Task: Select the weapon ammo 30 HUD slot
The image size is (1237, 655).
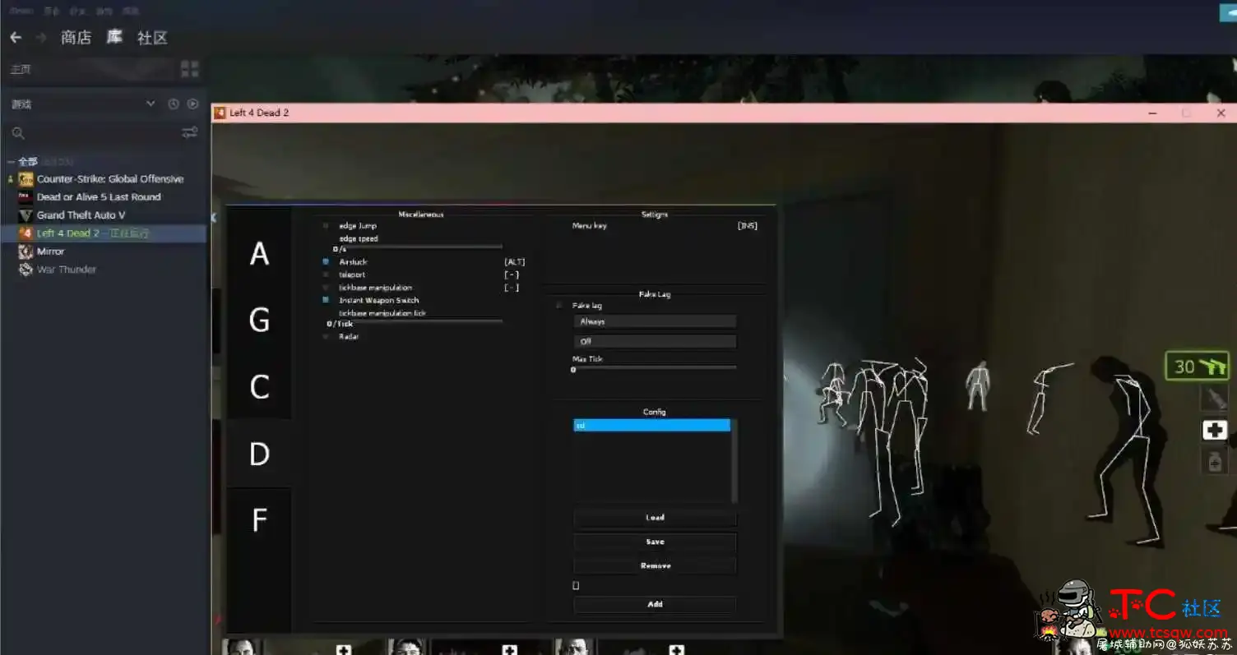Action: [x=1198, y=366]
